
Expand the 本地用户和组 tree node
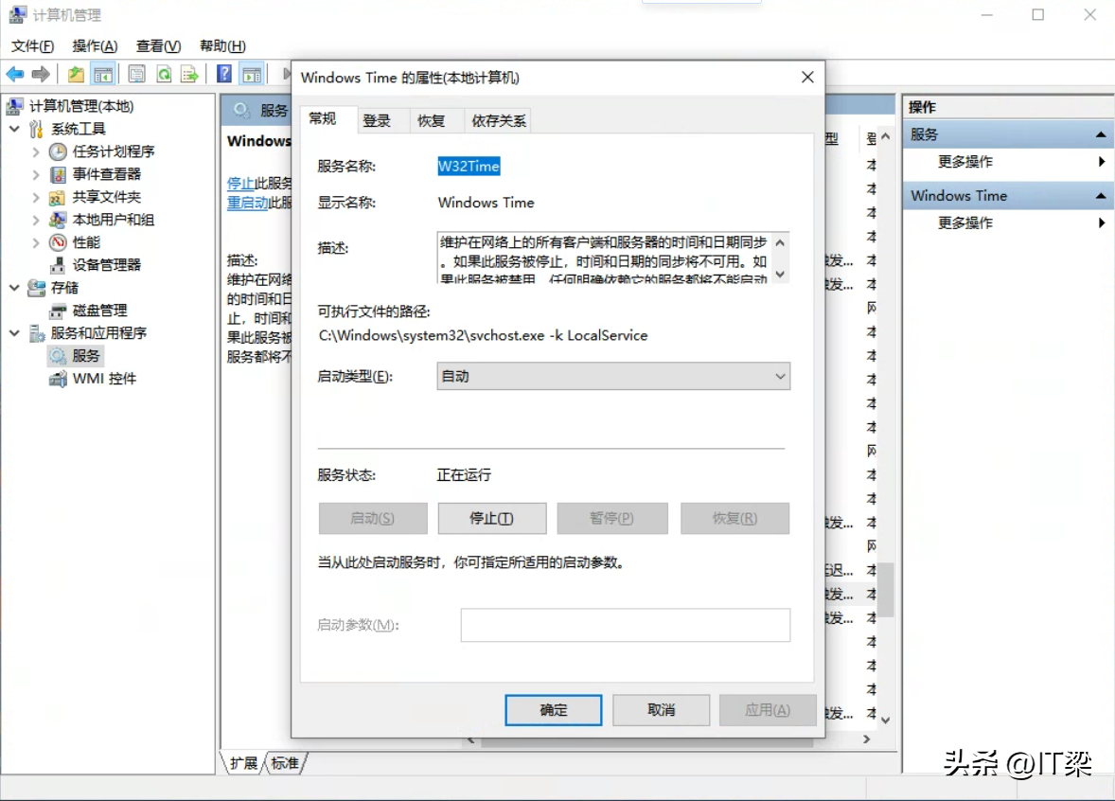(x=36, y=220)
